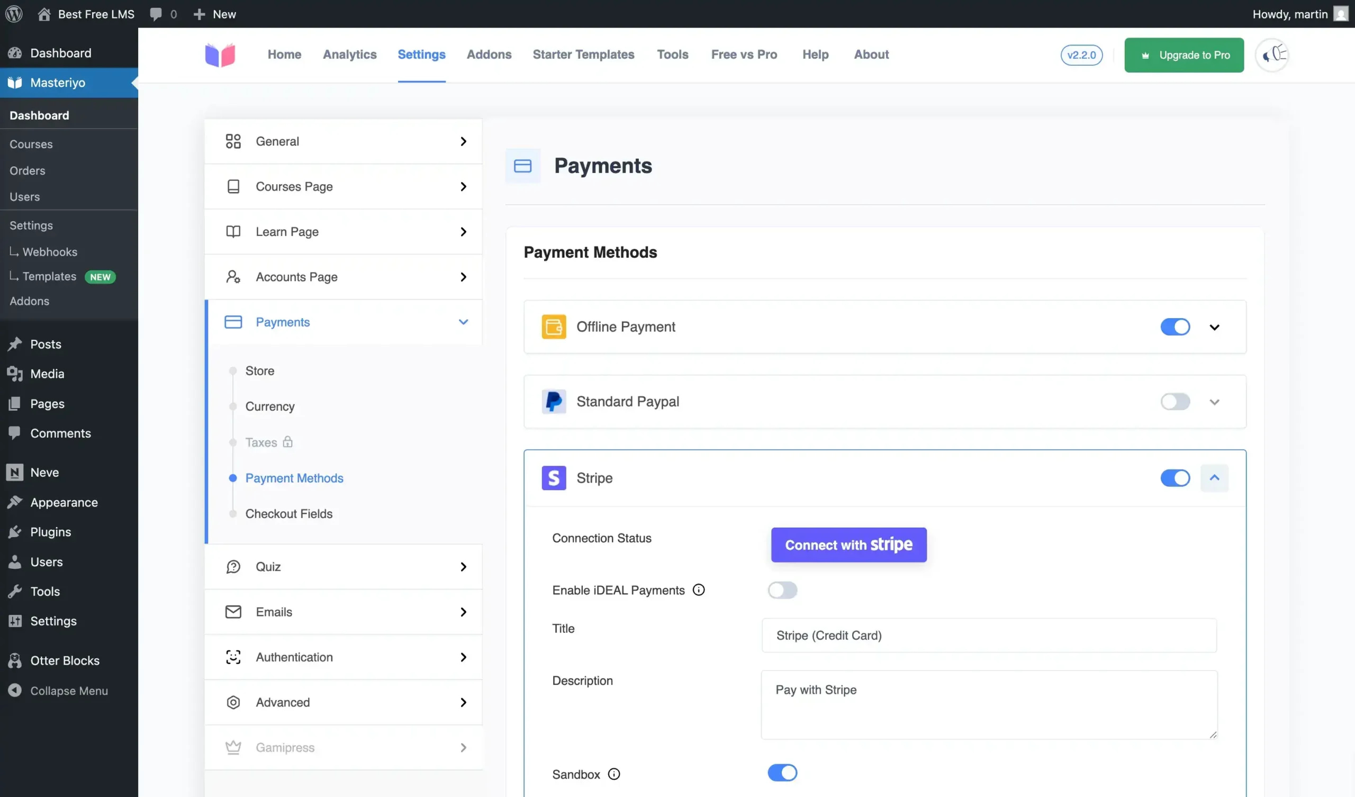1355x797 pixels.
Task: Click the Advanced settings hexagon icon
Action: (x=233, y=702)
